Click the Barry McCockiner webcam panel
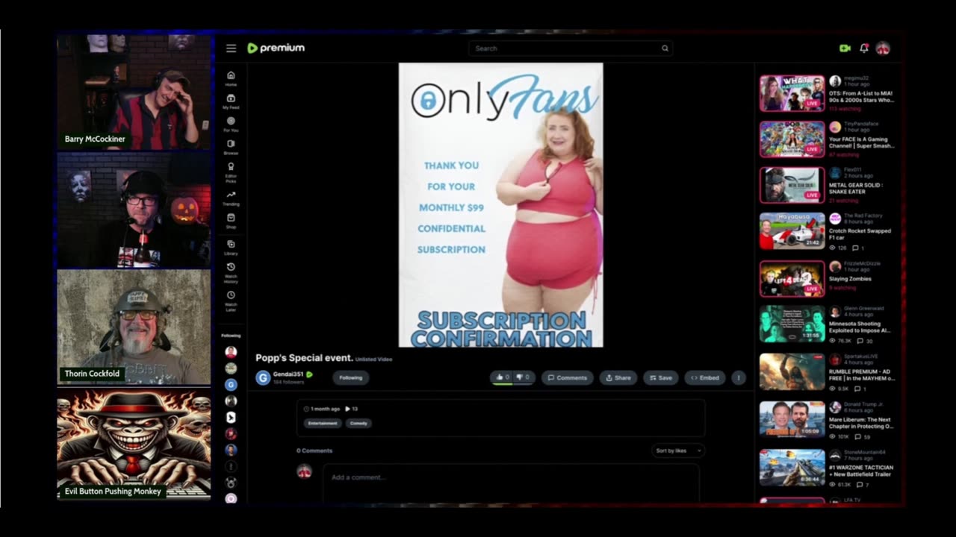This screenshot has height=537, width=956. (134, 91)
